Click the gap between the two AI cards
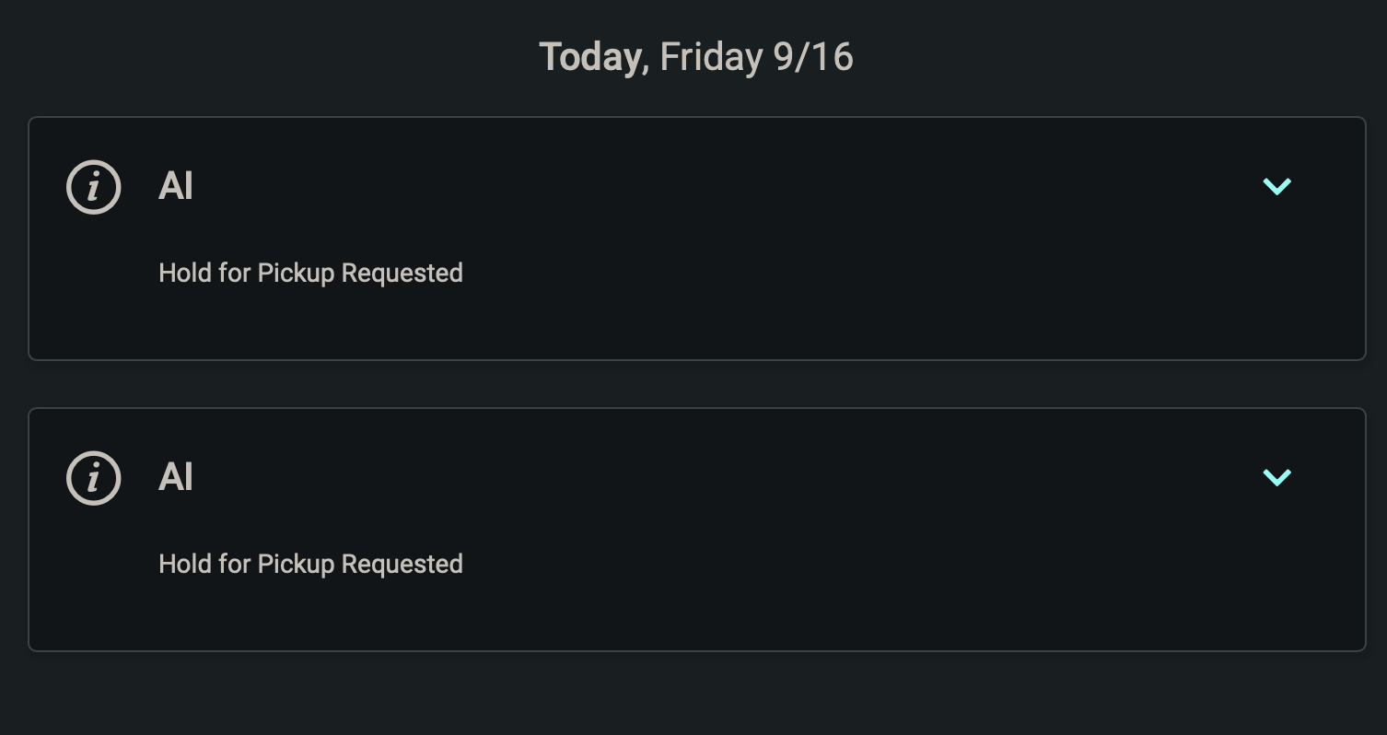 coord(696,384)
